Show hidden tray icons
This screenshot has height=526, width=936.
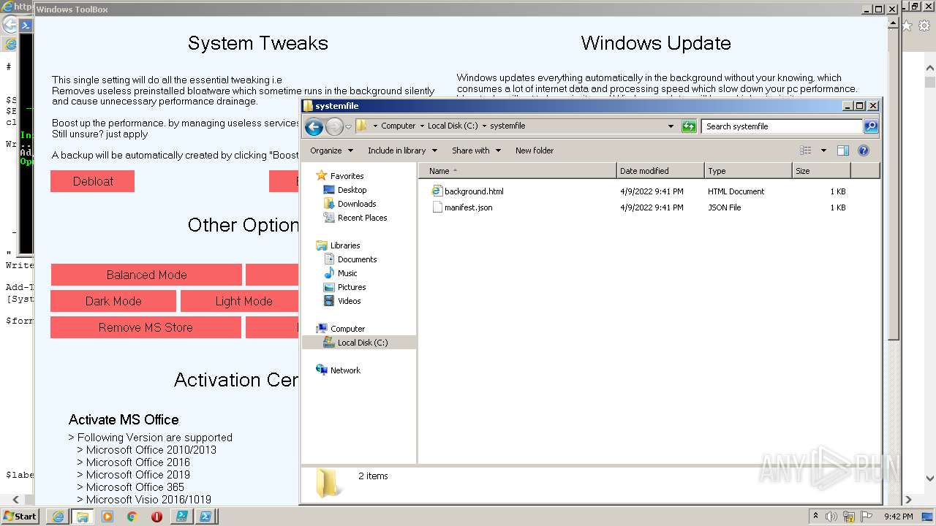[x=815, y=517]
